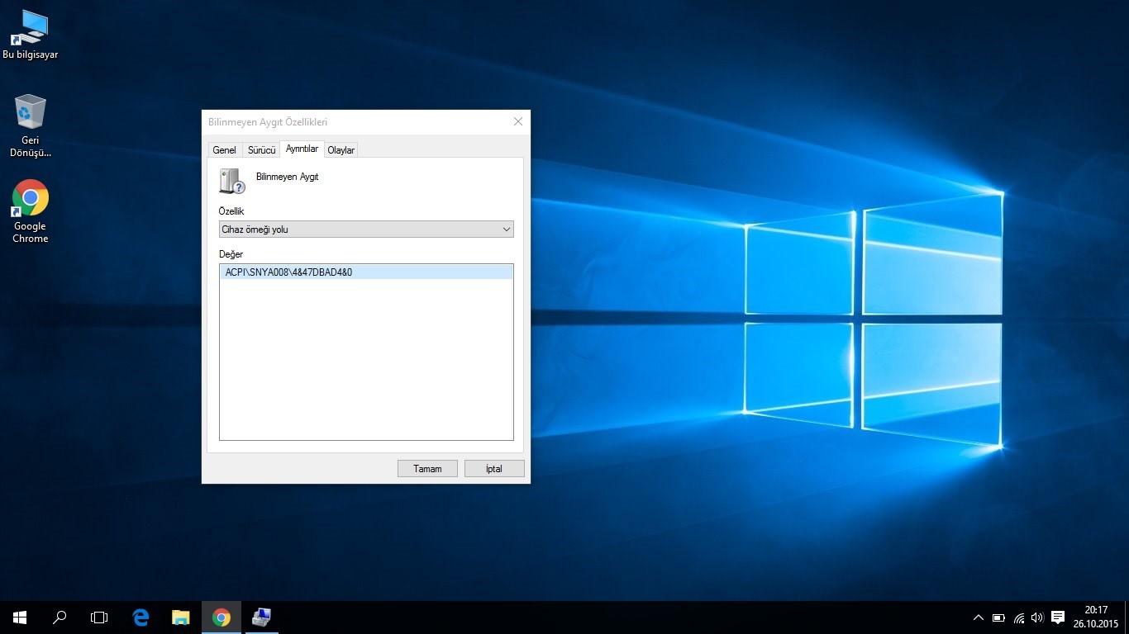This screenshot has width=1129, height=634.
Task: Show hidden system tray icons
Action: 979,617
